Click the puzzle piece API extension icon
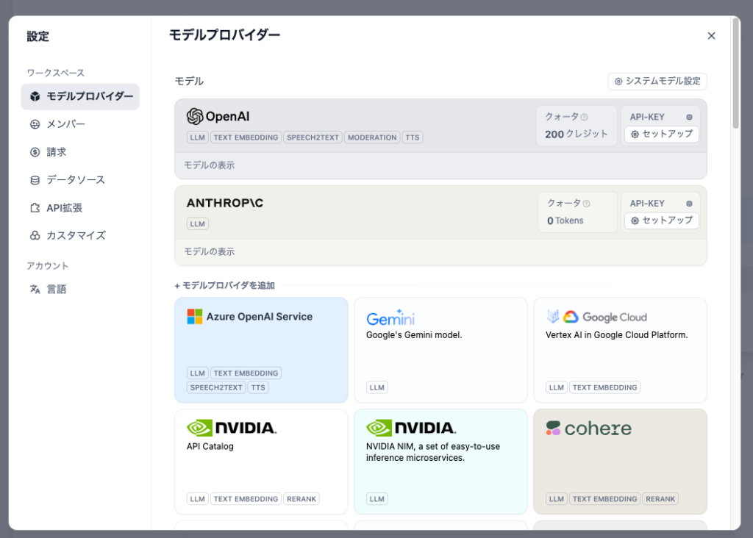Viewport: 753px width, 538px height. 35,208
